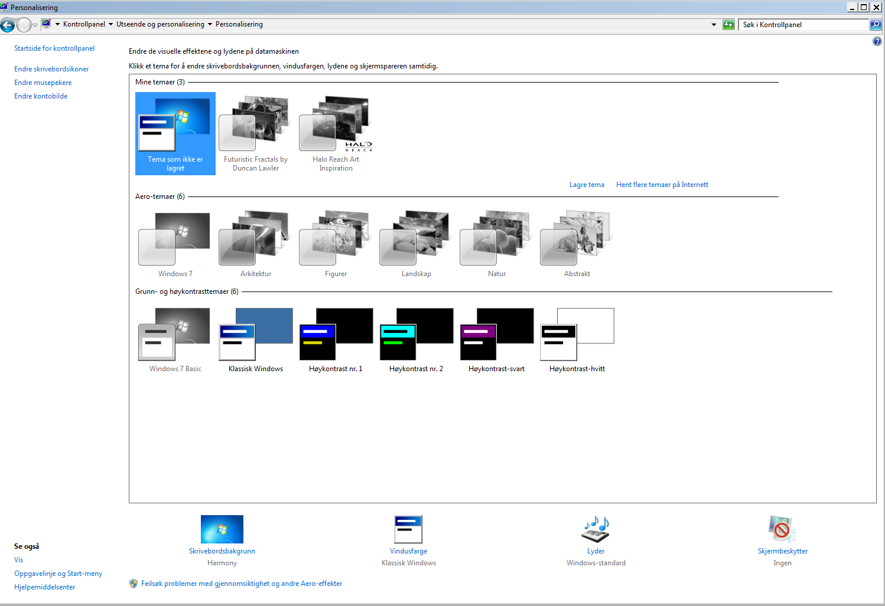Click the Vindusfarge text link

(408, 551)
